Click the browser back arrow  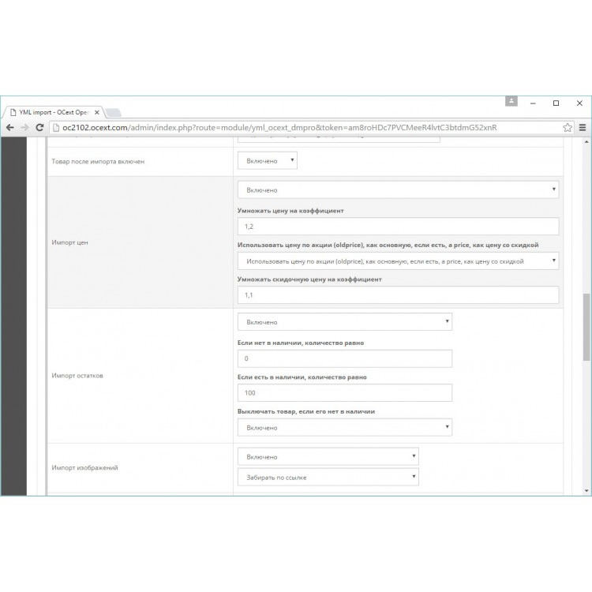(10, 128)
